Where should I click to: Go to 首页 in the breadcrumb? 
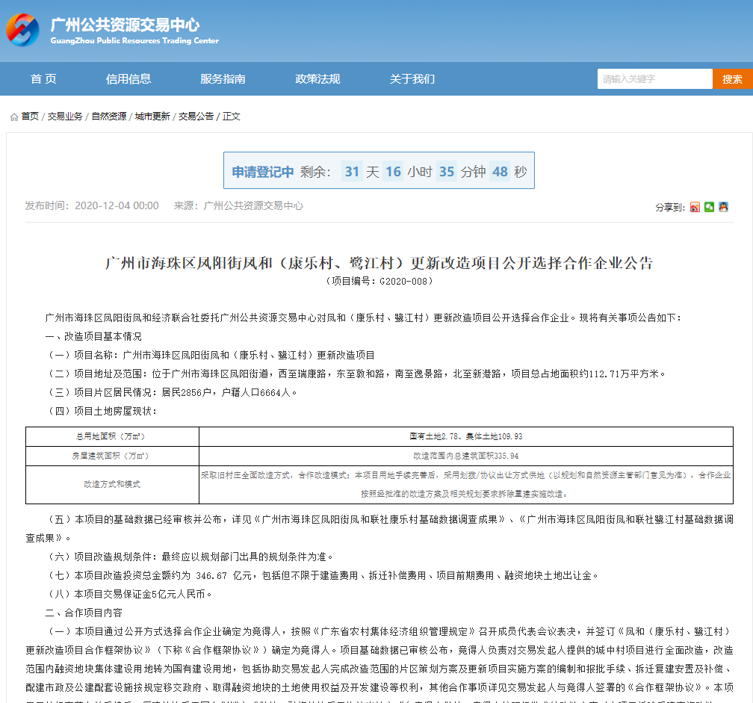[30, 117]
